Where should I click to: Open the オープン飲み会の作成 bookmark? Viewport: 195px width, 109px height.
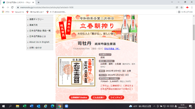56,12
